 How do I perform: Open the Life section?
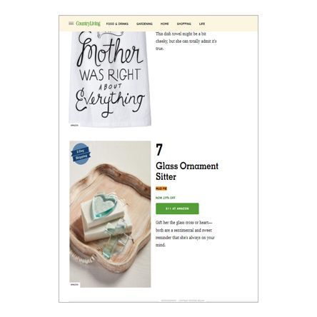tap(202, 24)
